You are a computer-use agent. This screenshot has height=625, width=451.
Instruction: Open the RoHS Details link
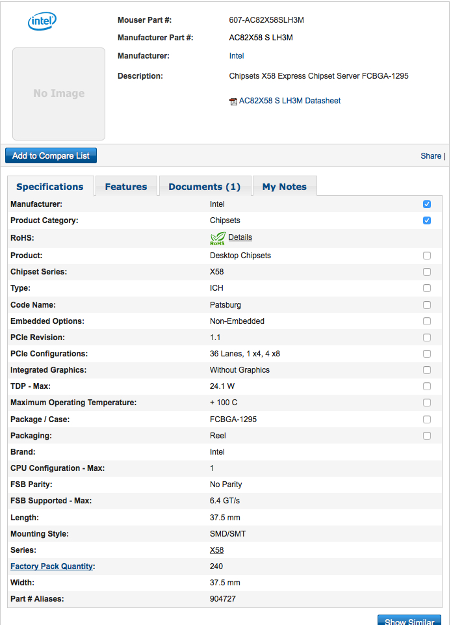click(240, 237)
